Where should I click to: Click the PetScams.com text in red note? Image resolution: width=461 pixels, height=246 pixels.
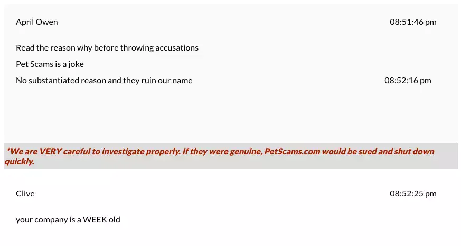(x=292, y=151)
